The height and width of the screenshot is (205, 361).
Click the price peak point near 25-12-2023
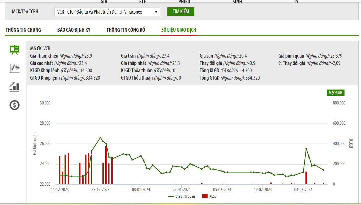pos(100,137)
